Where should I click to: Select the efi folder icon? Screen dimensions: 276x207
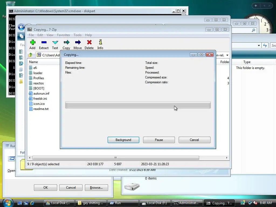tap(31, 68)
